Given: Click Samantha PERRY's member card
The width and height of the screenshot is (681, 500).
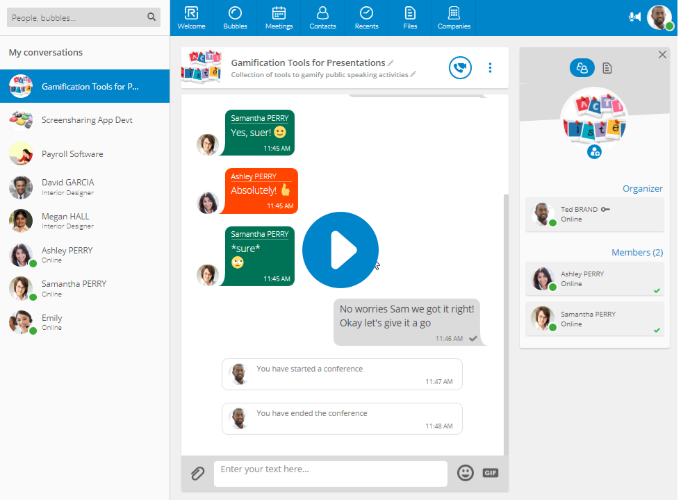Looking at the screenshot, I should point(595,319).
